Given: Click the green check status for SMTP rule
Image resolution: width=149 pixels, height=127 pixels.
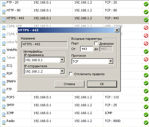Looking at the screenshot, I should 146,107.
